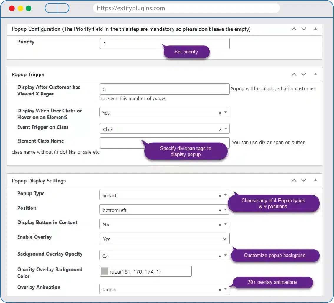Click the browser URL address bar
Viewport: 334px width, 303px height.
[x=186, y=8]
